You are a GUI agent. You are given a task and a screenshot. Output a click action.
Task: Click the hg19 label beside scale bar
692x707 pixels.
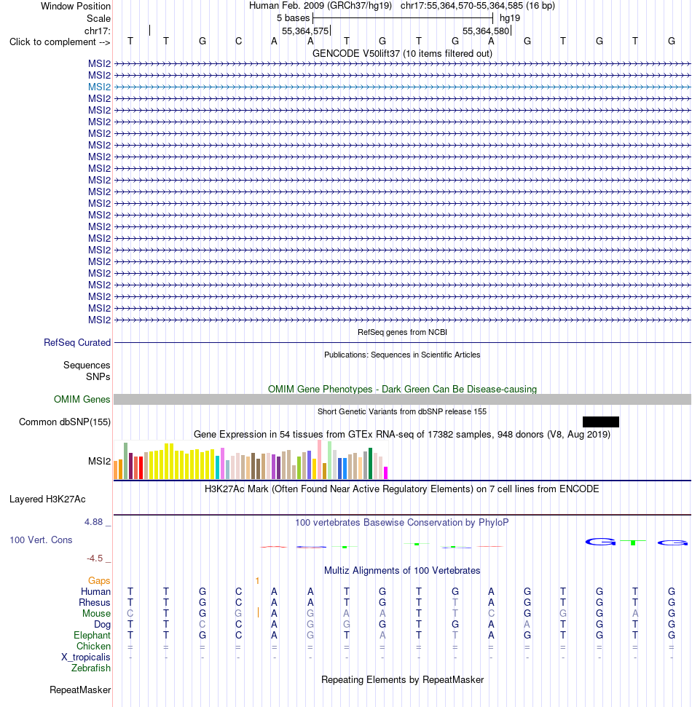[510, 18]
